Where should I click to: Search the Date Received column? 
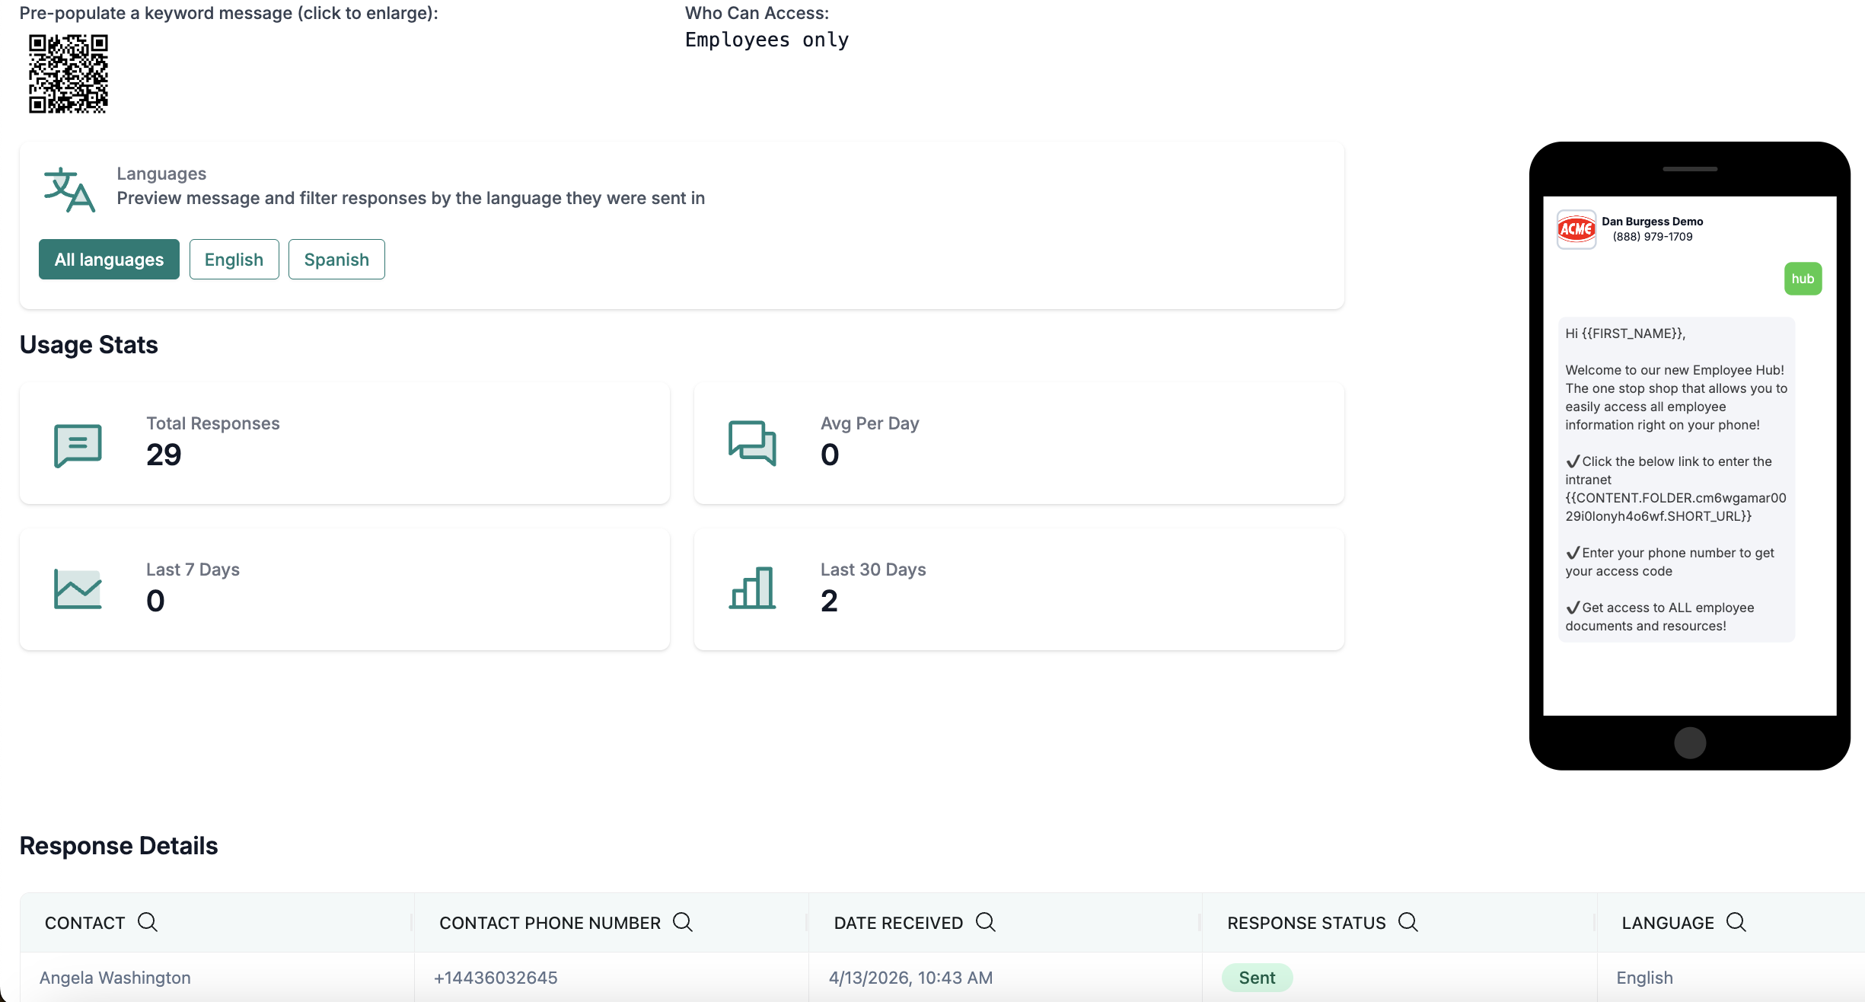click(986, 922)
